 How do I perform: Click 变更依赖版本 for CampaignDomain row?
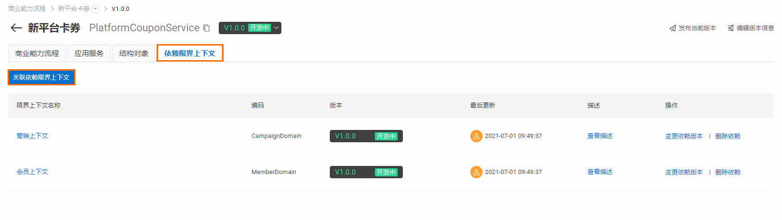pyautogui.click(x=684, y=136)
